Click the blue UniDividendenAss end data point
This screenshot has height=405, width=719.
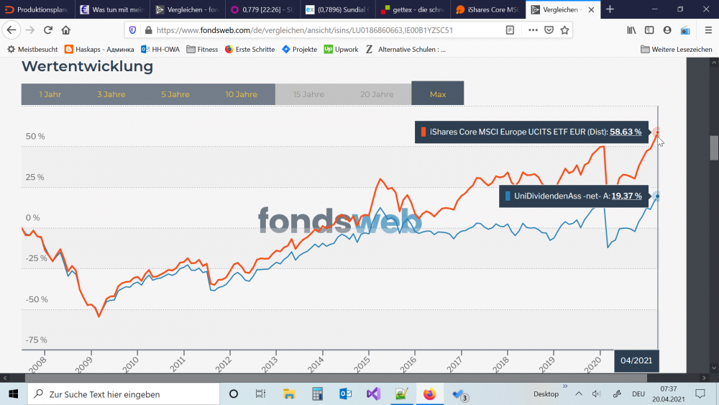tap(657, 196)
